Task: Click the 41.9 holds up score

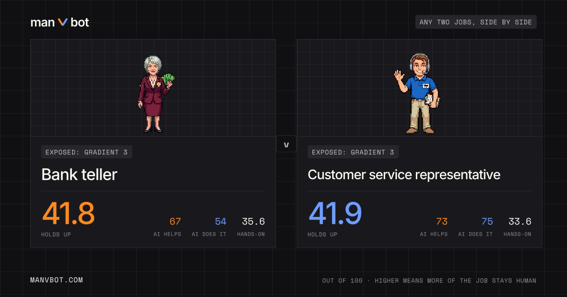Action: tap(335, 214)
